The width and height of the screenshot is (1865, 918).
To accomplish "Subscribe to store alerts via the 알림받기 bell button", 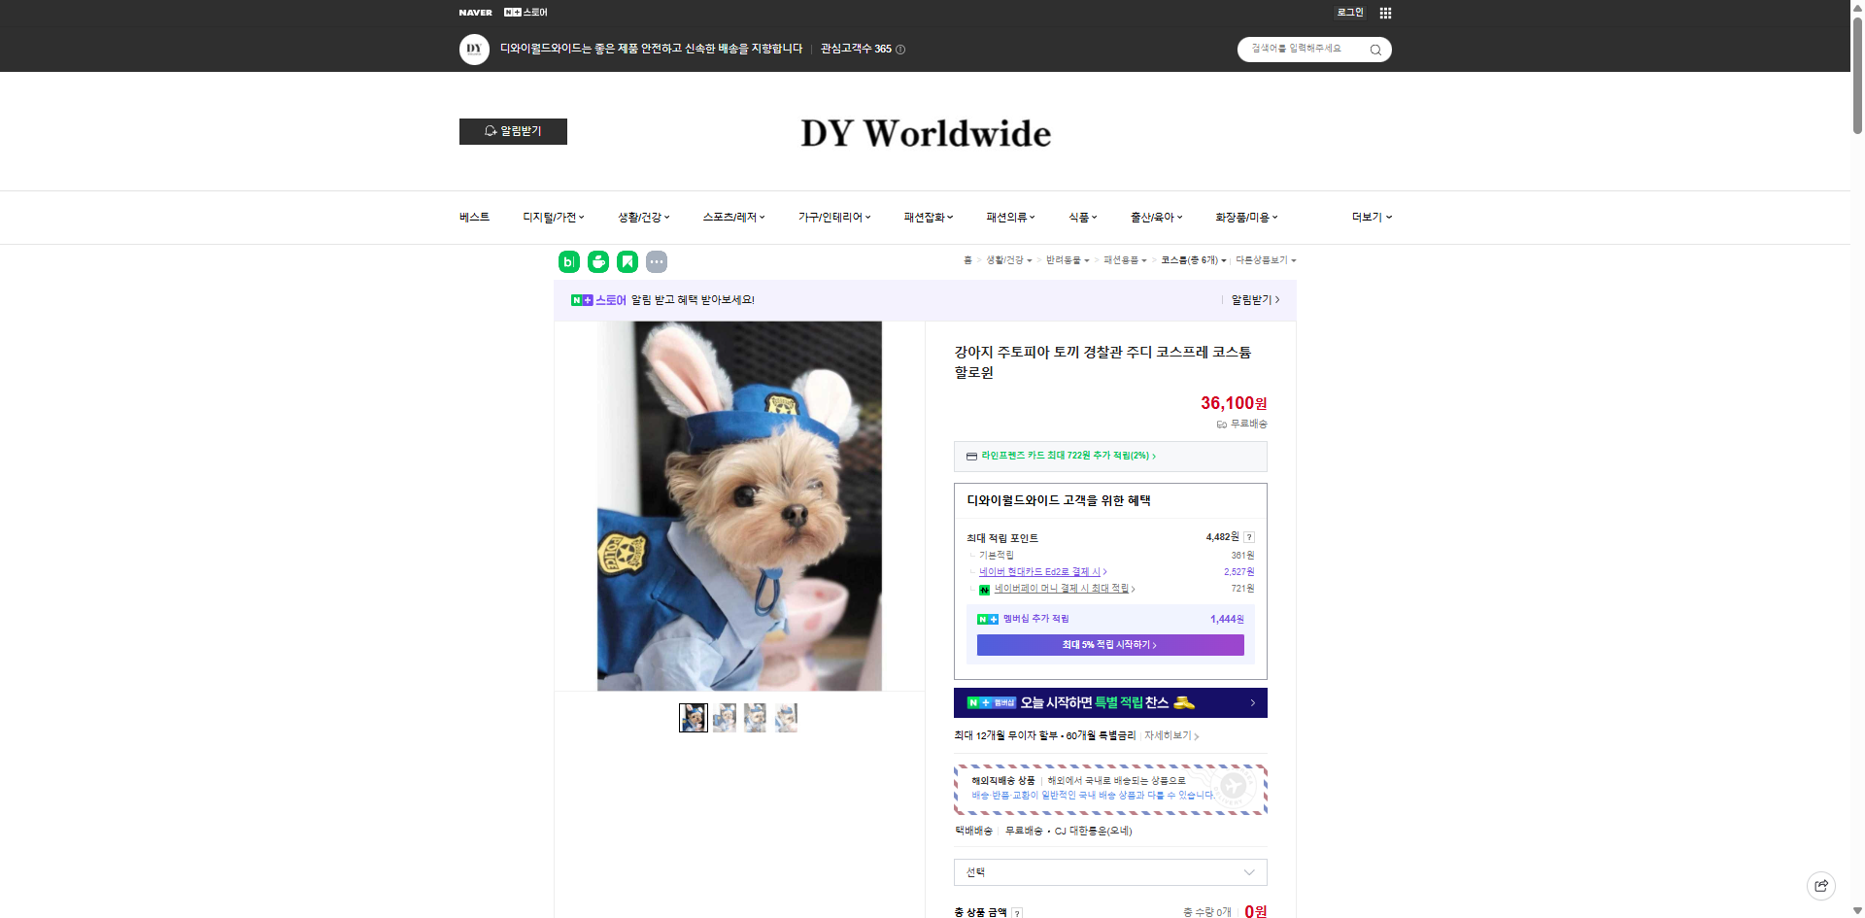I will (513, 131).
